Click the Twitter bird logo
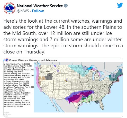 coord(120,5)
